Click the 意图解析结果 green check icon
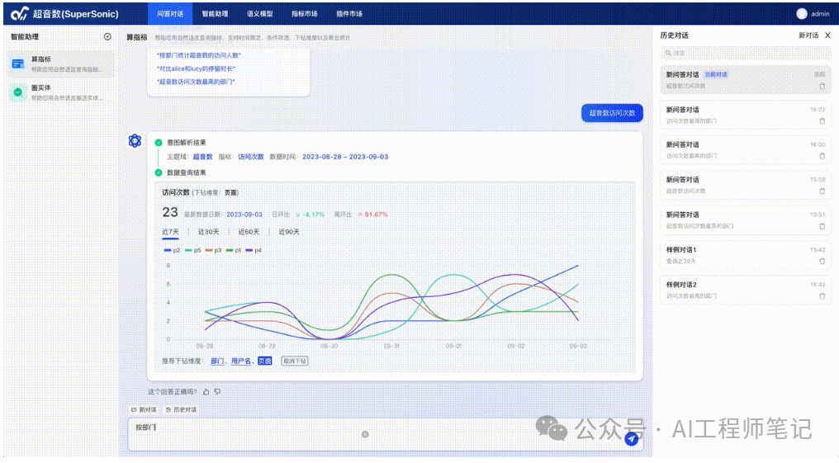 159,143
